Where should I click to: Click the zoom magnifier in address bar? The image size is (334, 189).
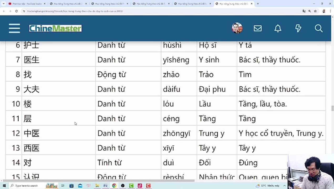click(x=310, y=11)
